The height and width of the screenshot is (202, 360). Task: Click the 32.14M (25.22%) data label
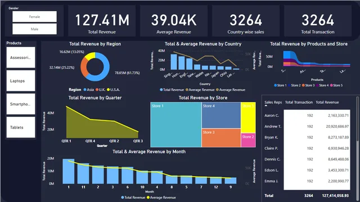62,67
